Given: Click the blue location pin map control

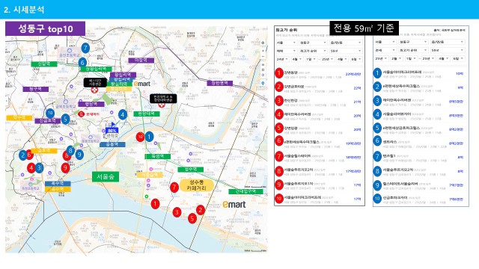Looking at the screenshot, I should [x=263, y=83].
